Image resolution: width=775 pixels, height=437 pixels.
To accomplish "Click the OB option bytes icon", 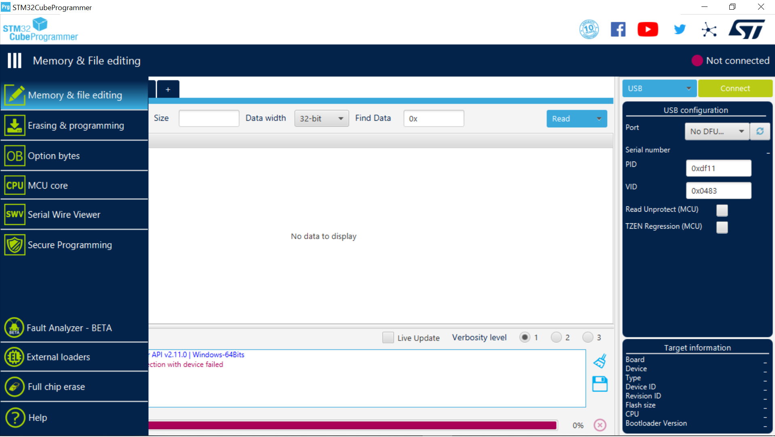I will tap(15, 156).
